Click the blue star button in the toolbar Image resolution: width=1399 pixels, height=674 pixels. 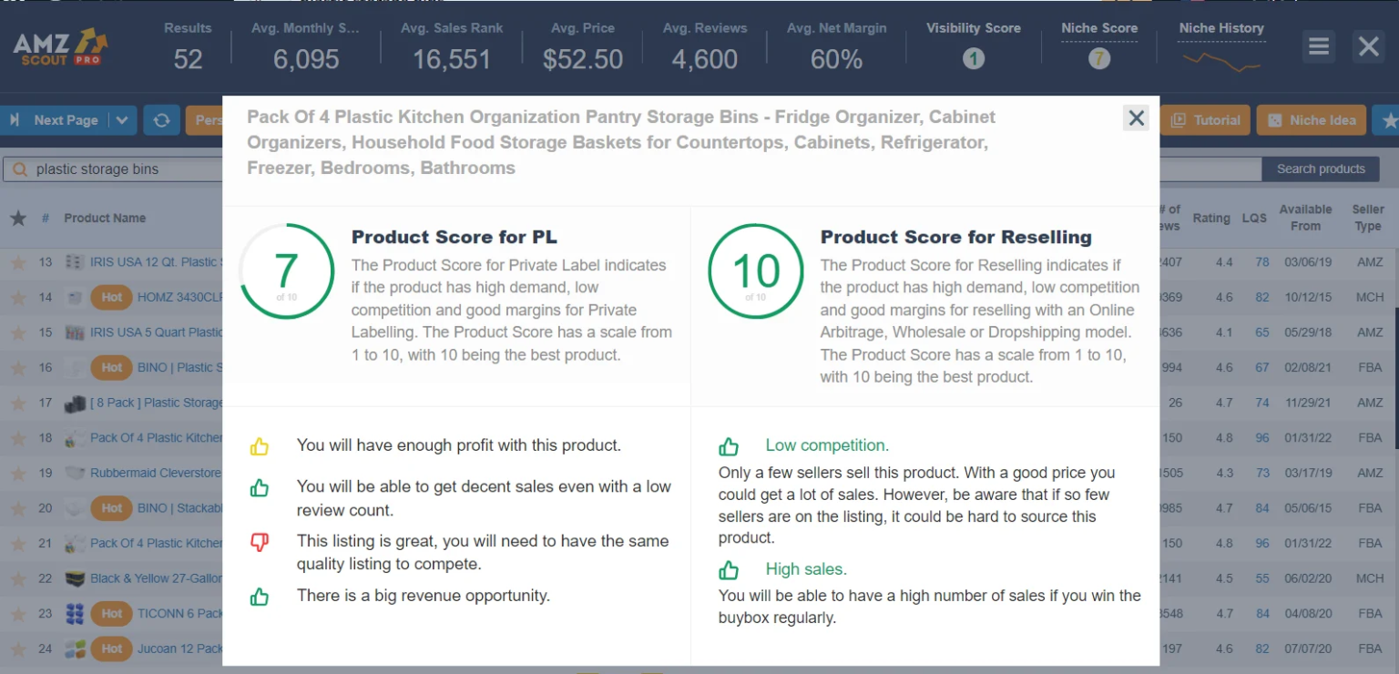pyautogui.click(x=1392, y=119)
